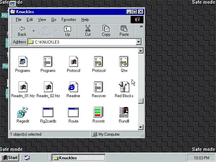Click the Paste clipboard button
Screen dimensions: 216x162
click(124, 31)
